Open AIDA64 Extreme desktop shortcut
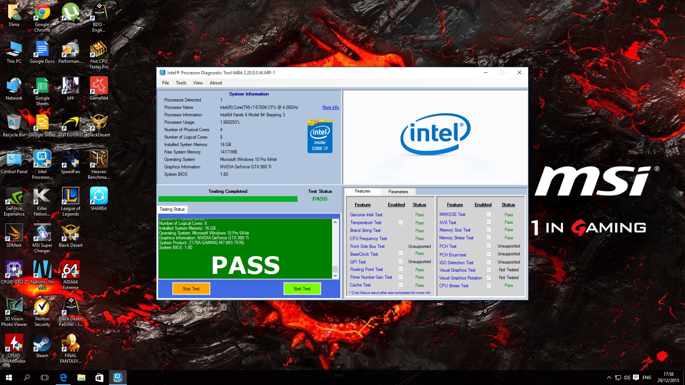Image resolution: width=685 pixels, height=385 pixels. (x=71, y=270)
